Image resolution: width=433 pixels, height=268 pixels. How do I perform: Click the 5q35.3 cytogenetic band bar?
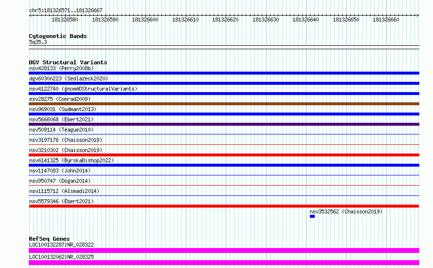pos(224,47)
